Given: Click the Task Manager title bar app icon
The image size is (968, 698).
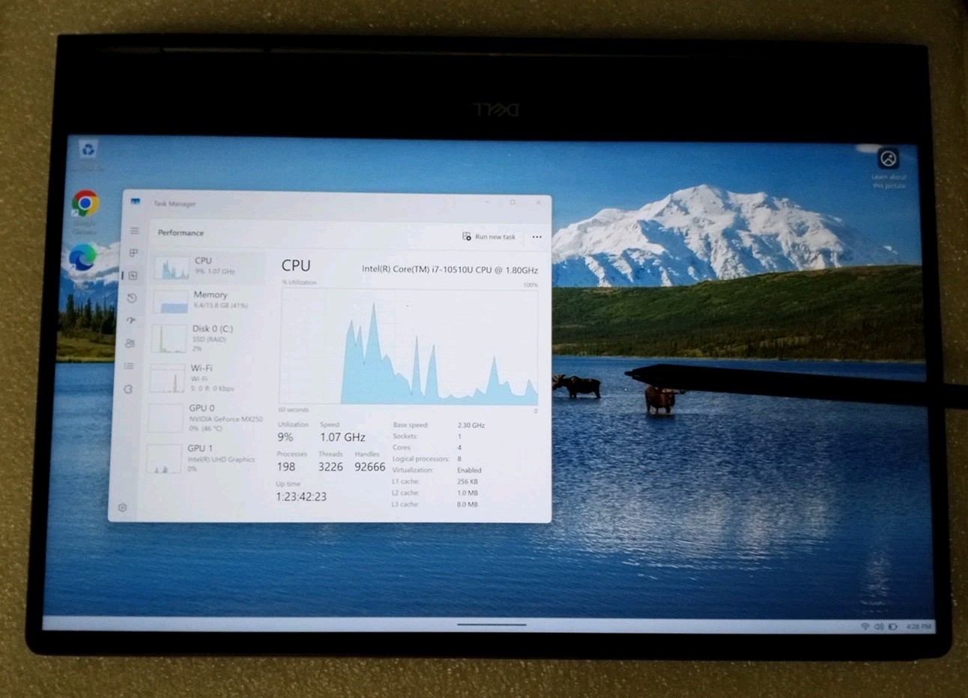Looking at the screenshot, I should [136, 201].
